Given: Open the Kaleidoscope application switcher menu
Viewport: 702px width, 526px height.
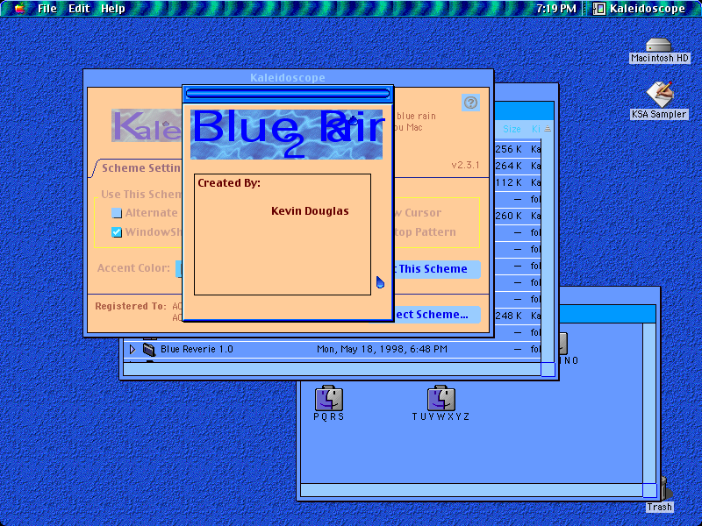Looking at the screenshot, I should 639,9.
